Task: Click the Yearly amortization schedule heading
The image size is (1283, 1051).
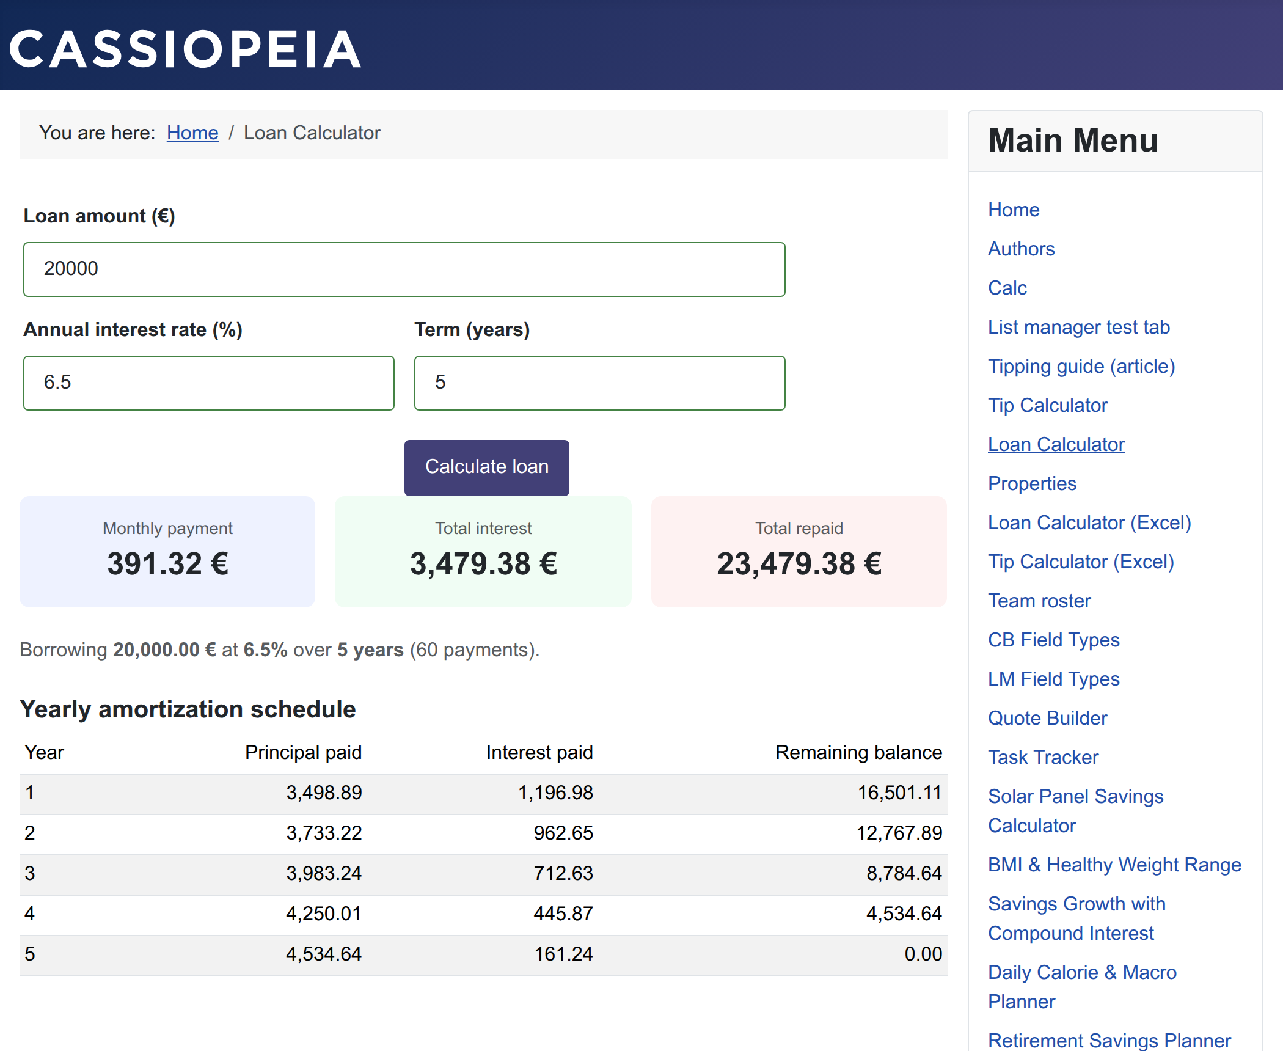Action: tap(188, 709)
